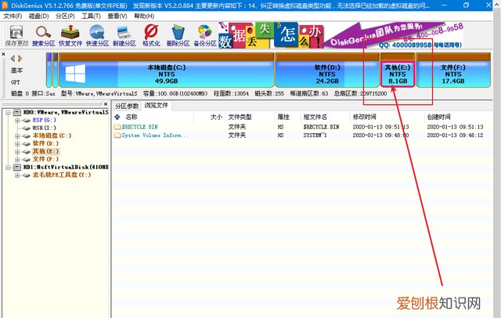Click the 保存更改 (Save changes) toolbar icon
Screen dimensions: 501x318
(17, 35)
